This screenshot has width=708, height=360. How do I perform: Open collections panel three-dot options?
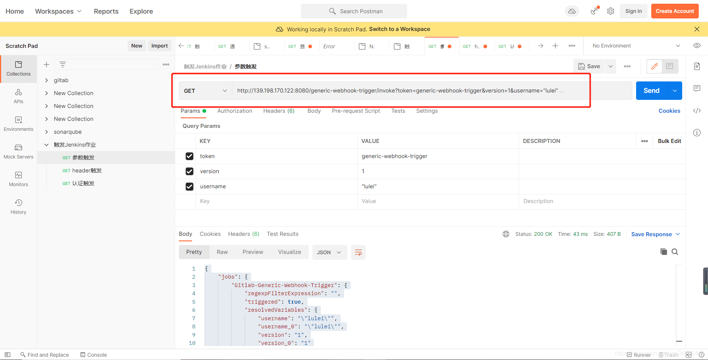pyautogui.click(x=166, y=64)
